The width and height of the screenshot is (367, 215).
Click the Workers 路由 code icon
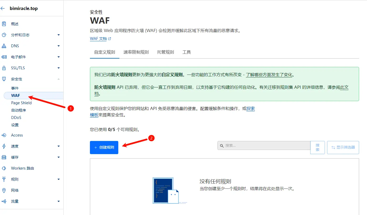click(4, 168)
